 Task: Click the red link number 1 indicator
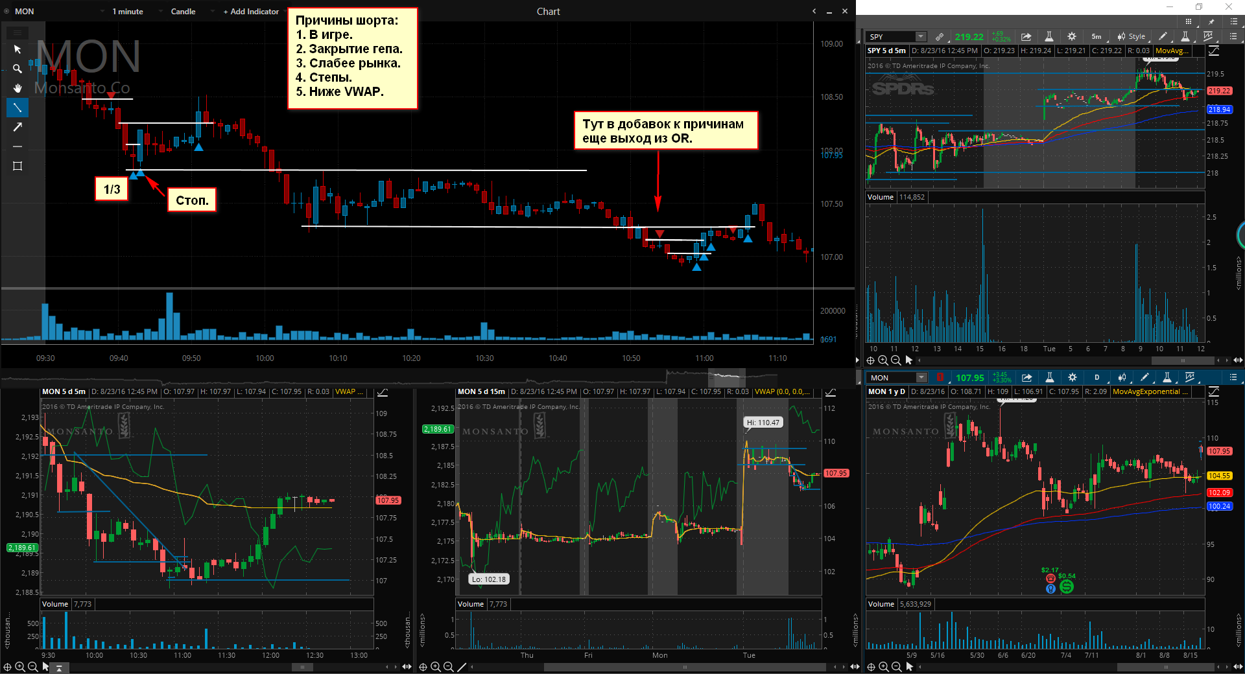[x=940, y=377]
